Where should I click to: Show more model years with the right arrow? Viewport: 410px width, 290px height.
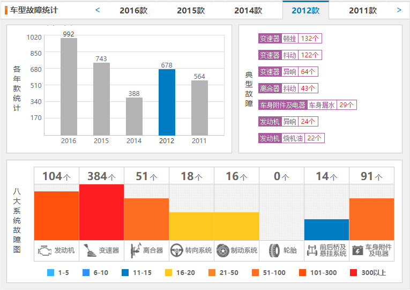coord(399,10)
